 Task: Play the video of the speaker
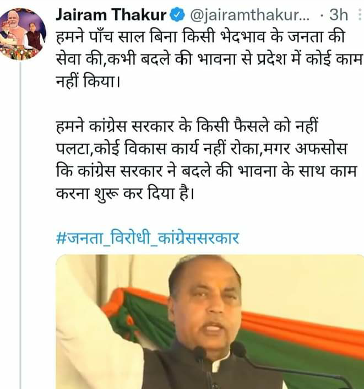210,322
